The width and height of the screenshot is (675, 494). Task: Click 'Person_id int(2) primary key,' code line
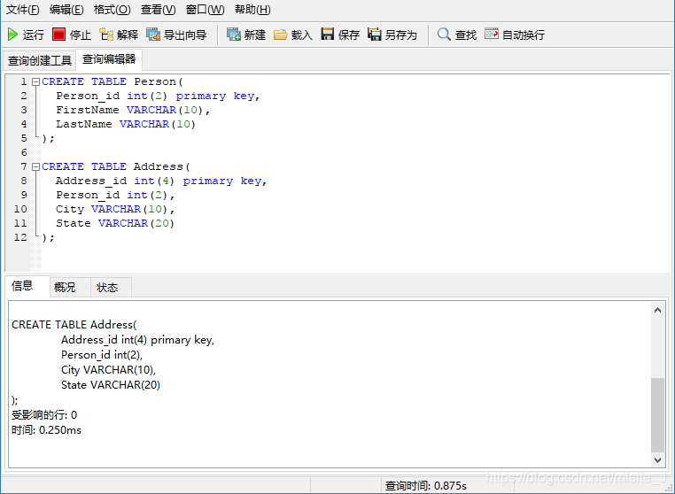pos(158,96)
